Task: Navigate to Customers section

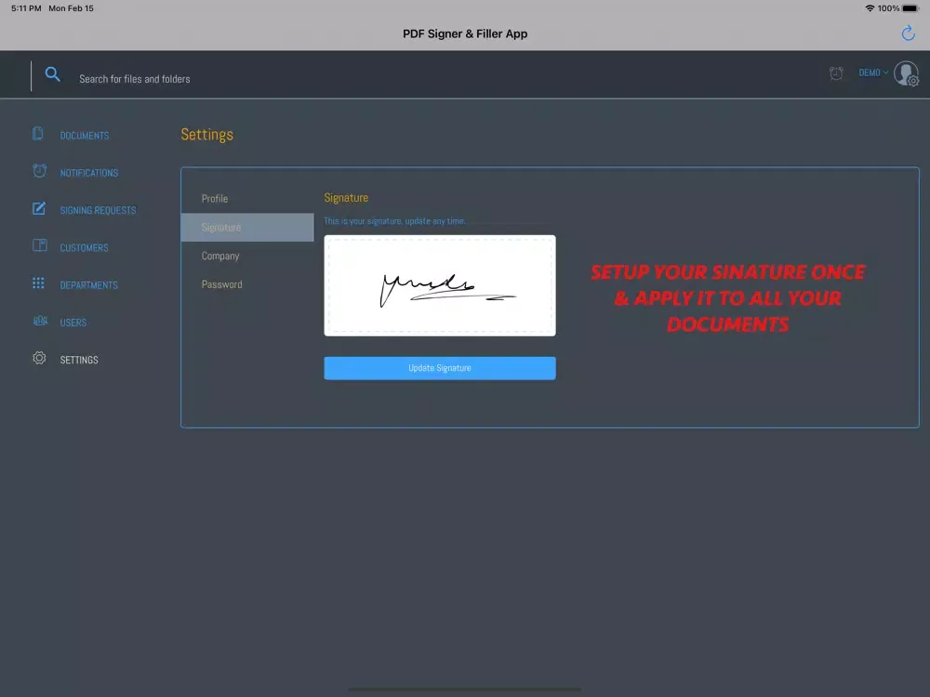Action: click(x=84, y=248)
